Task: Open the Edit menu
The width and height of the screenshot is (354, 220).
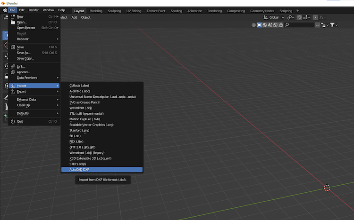Action: click(22, 10)
